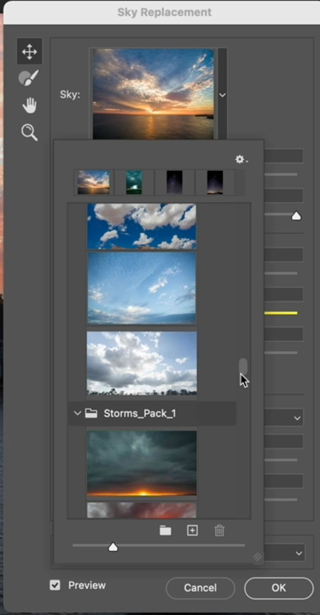320x615 pixels.
Task: Toggle the Preview checkbox
Action: point(55,585)
